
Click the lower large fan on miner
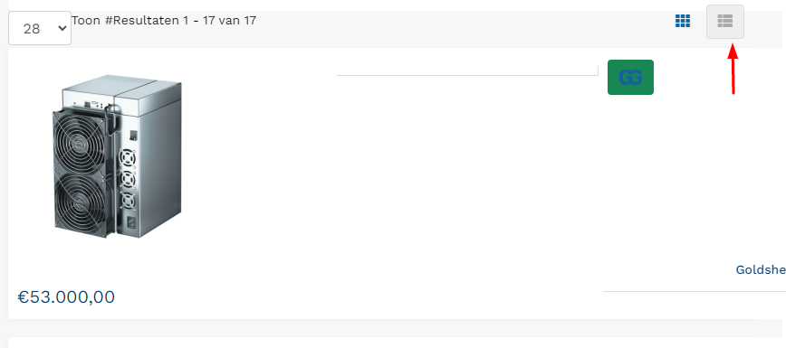[81, 203]
